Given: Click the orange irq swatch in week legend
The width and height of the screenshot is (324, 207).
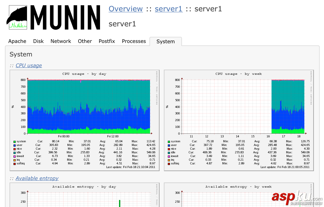Looking at the screenshot, I should (x=169, y=160).
